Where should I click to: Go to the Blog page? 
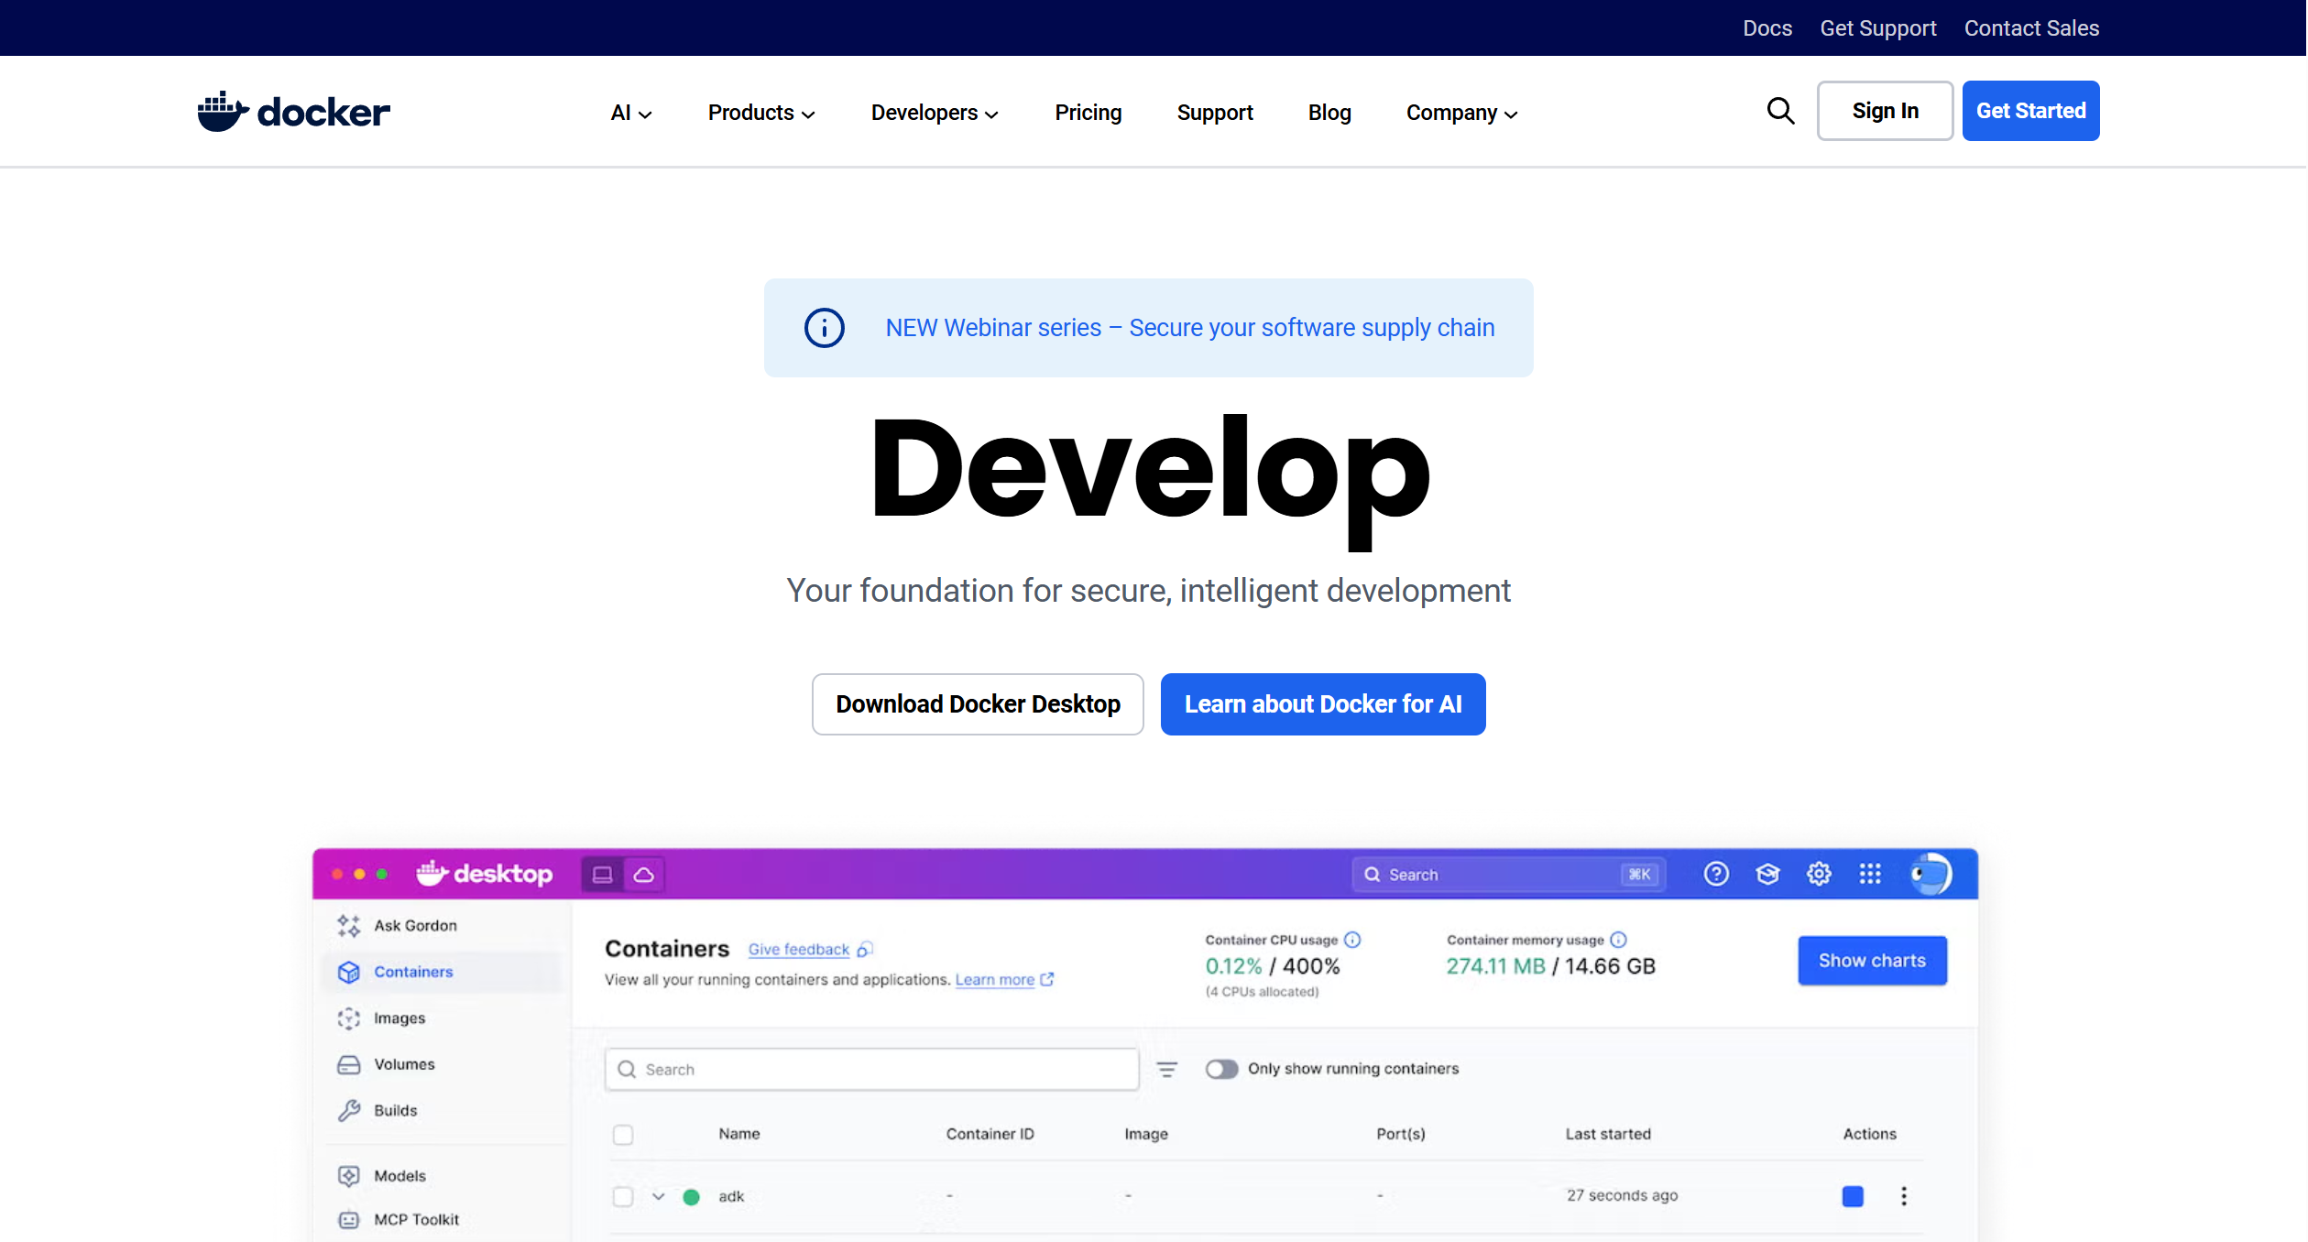1329,113
